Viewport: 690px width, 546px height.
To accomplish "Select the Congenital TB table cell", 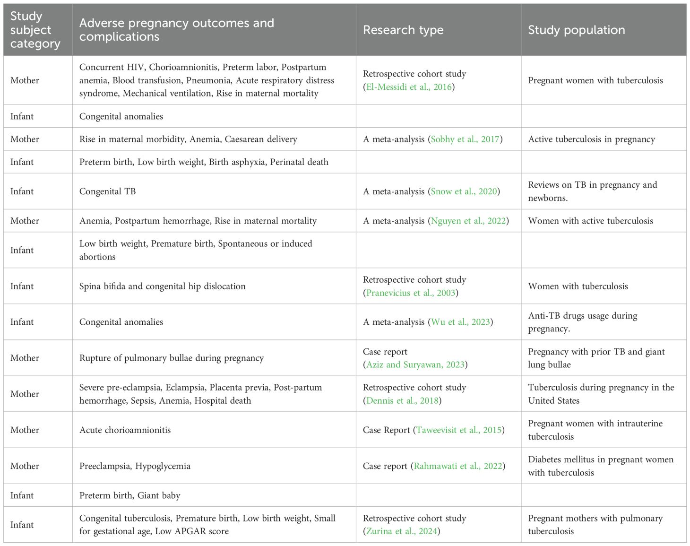I will 108,191.
